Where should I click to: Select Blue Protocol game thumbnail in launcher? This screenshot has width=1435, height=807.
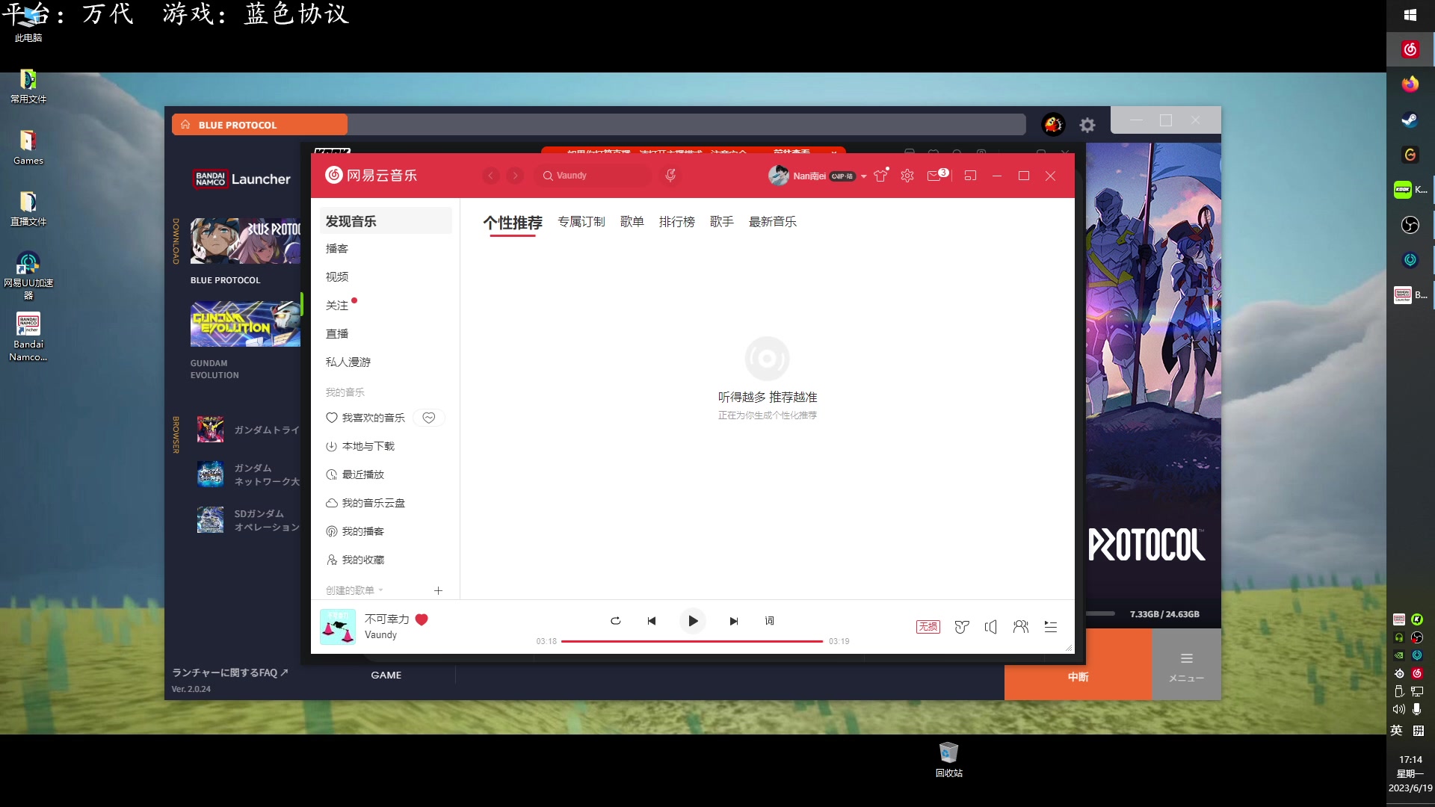[x=246, y=241]
